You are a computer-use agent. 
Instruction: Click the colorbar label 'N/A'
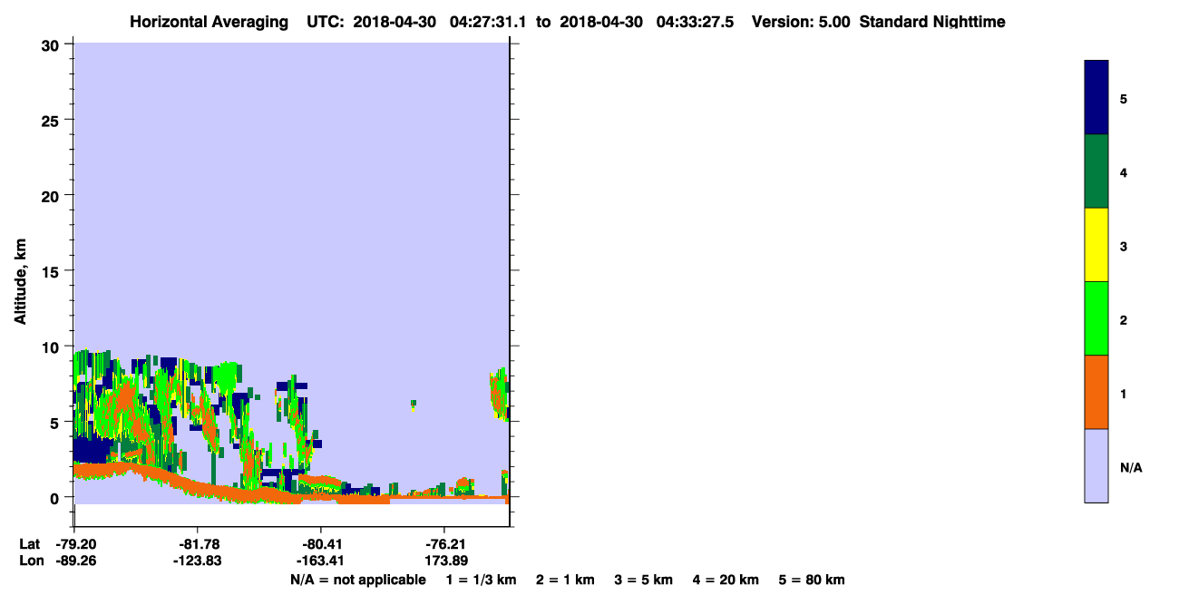coord(1131,468)
